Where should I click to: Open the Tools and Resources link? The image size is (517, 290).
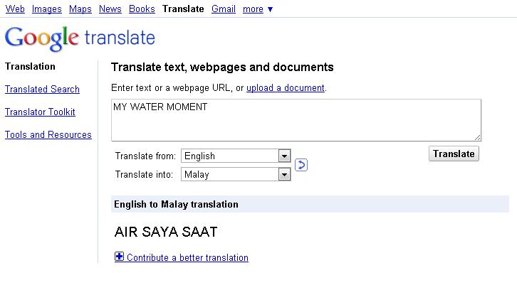click(48, 134)
